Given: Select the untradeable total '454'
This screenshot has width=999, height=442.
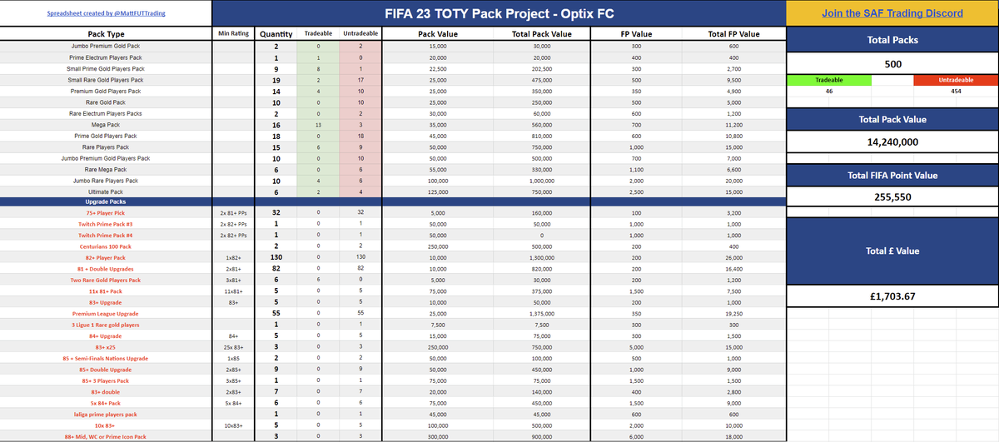Looking at the screenshot, I should 956,91.
